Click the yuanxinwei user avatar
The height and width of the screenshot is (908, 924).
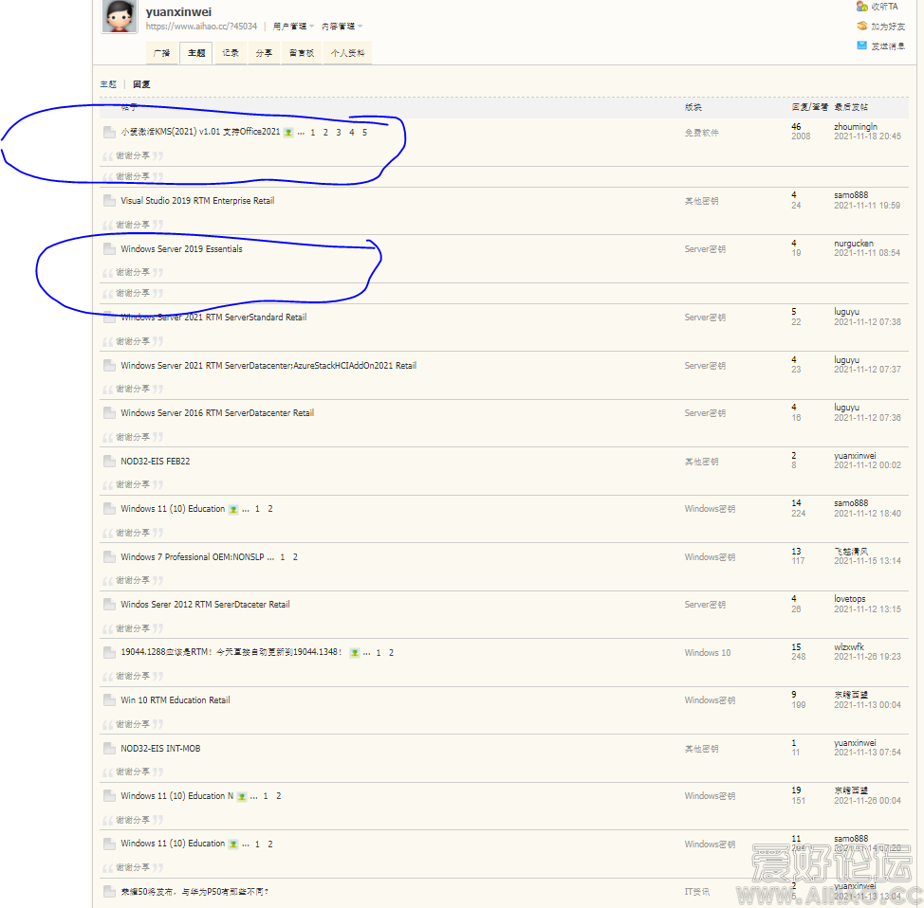(x=119, y=17)
